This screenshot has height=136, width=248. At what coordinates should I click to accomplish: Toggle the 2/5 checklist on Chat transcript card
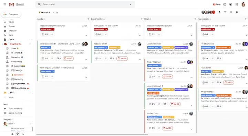(45, 59)
